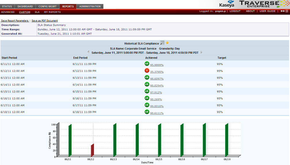The height and width of the screenshot is (165, 290).
Task: Click the red alert icon for 6/12/11
Action: [147, 71]
